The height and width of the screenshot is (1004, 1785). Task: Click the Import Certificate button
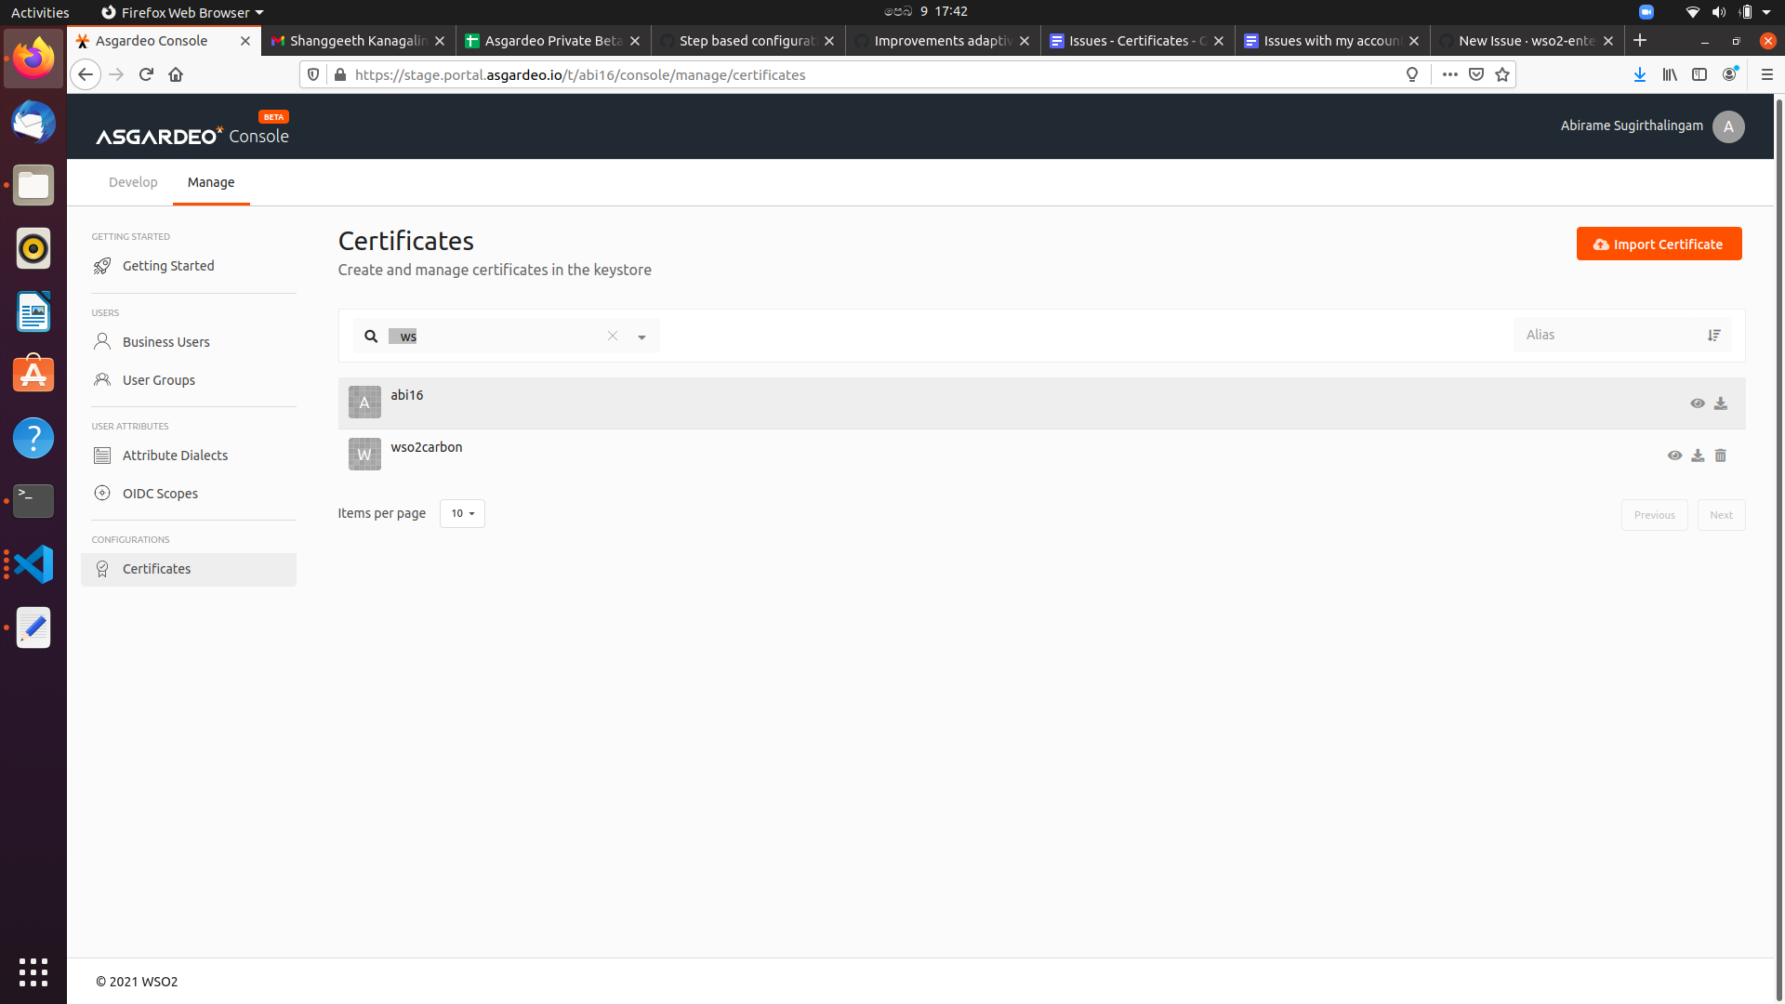pyautogui.click(x=1659, y=244)
